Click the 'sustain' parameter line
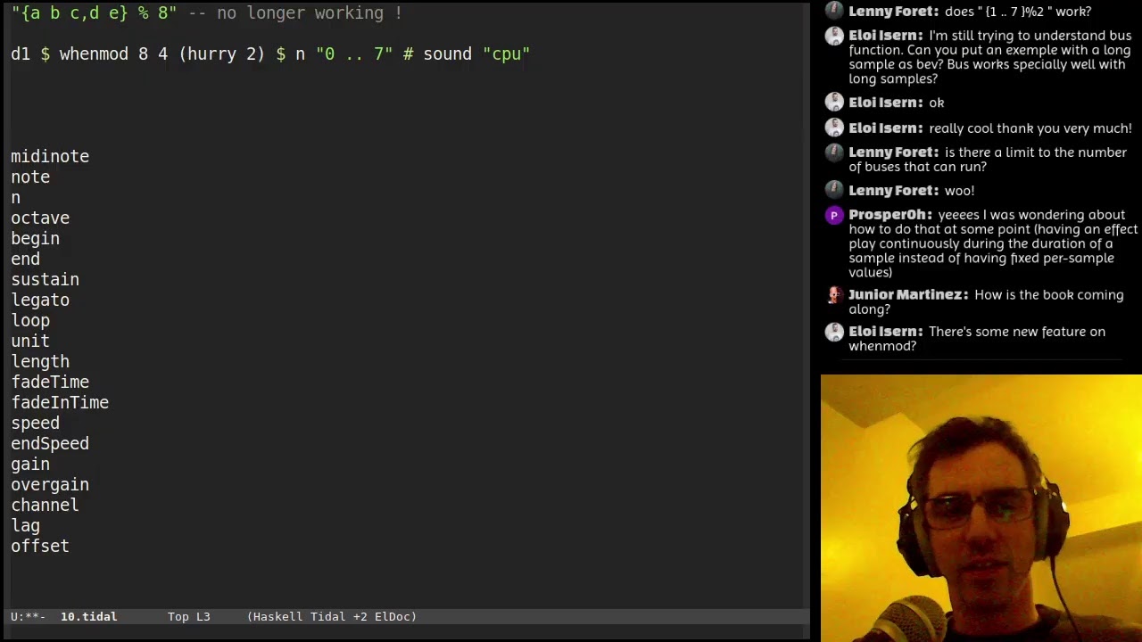Viewport: 1142px width, 642px height. 45,280
